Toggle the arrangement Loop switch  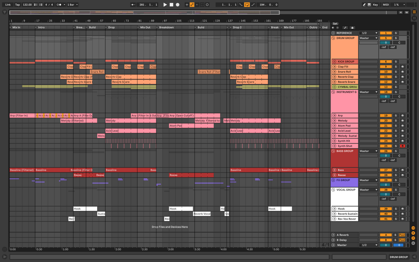[247, 5]
